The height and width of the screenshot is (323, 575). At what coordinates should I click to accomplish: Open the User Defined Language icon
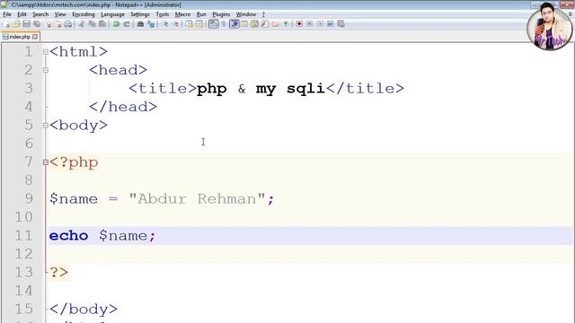[244, 24]
